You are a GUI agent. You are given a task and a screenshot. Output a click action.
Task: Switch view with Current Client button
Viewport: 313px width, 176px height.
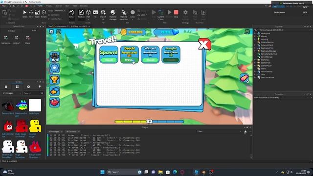[x=161, y=15]
